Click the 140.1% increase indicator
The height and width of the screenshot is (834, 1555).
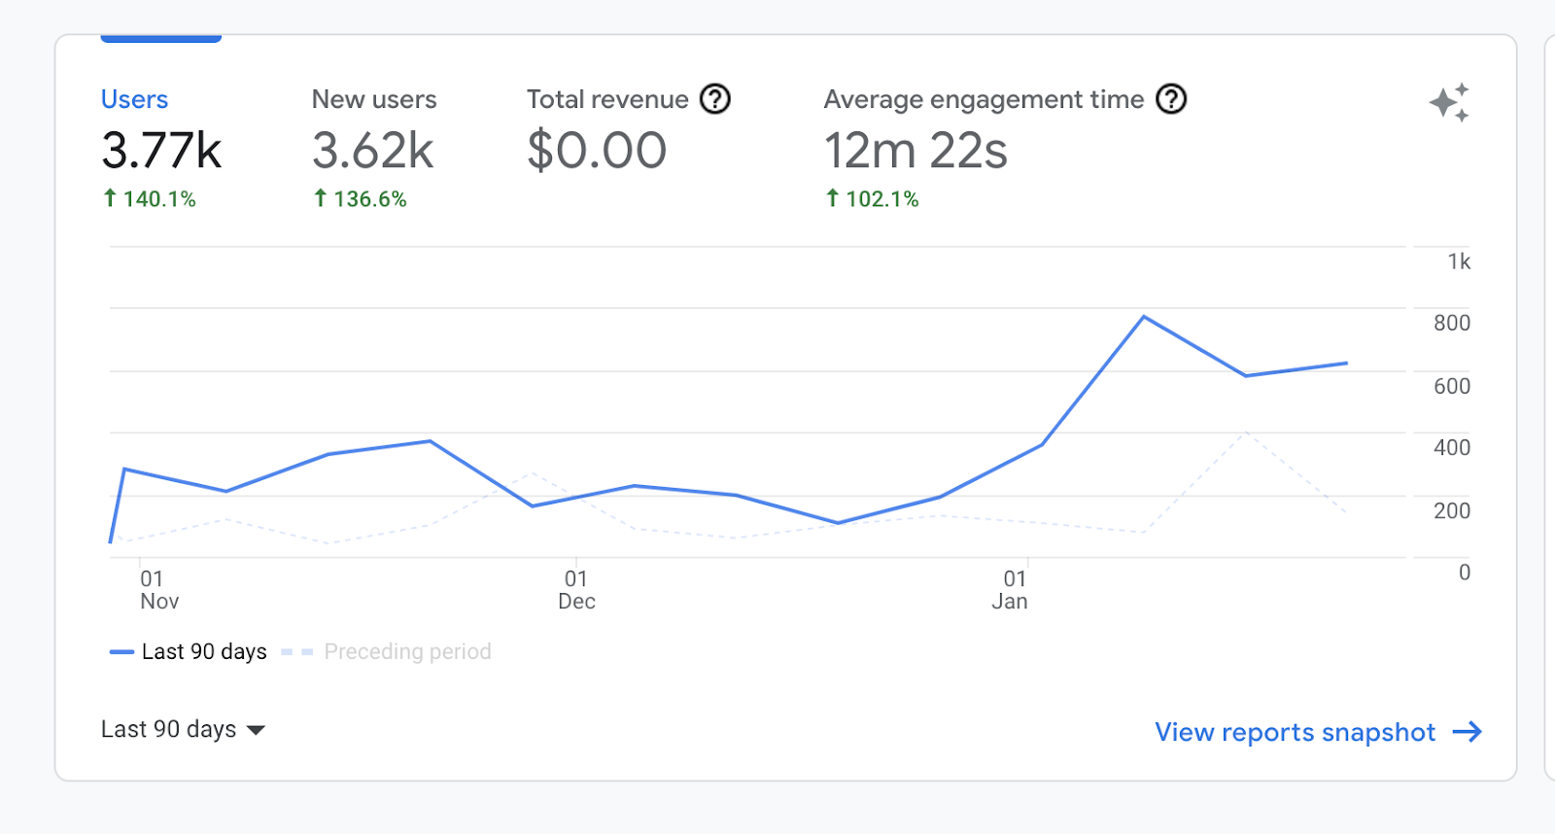(x=150, y=199)
